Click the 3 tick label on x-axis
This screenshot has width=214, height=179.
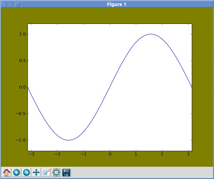(188, 154)
